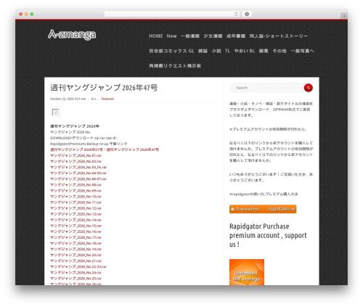Download ヤングジャンプ_2026_No.22-23.rar

click(x=78, y=266)
